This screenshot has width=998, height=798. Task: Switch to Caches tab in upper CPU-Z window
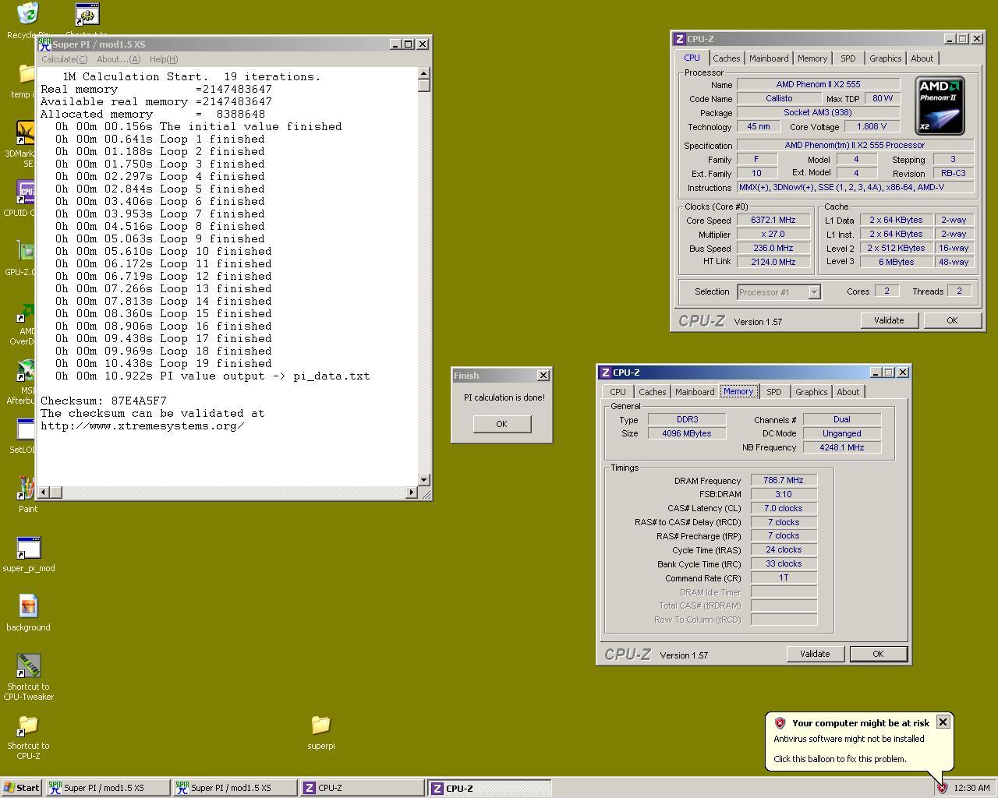(x=726, y=58)
